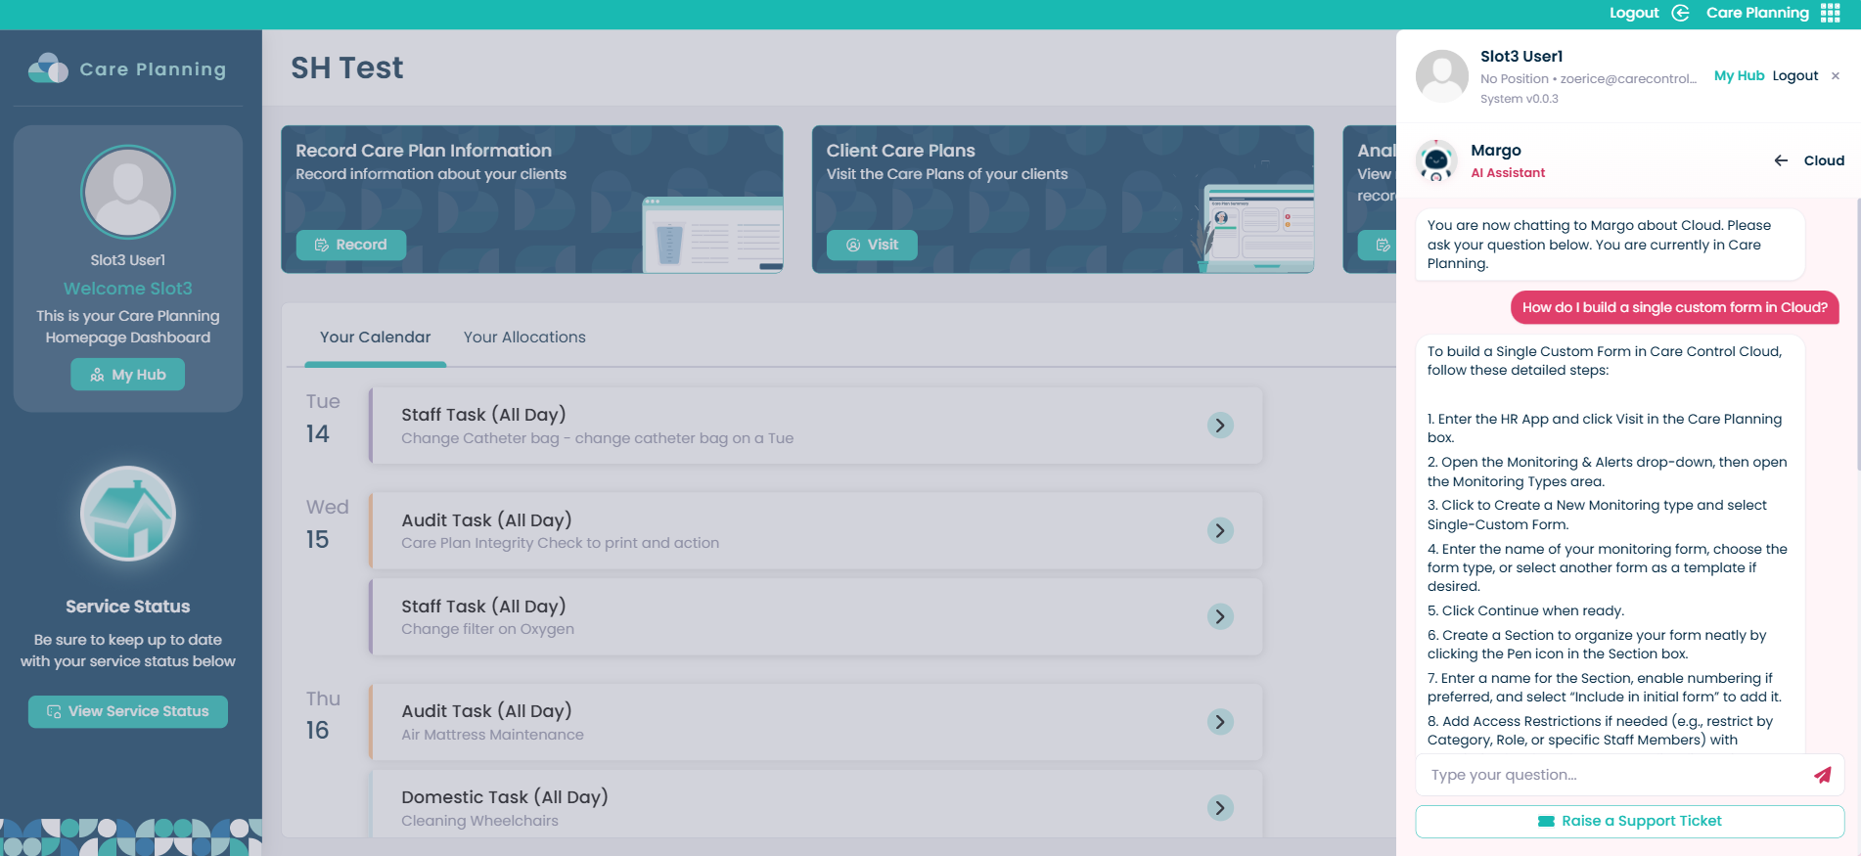This screenshot has width=1861, height=856.
Task: Open the app grid launcher icon
Action: pyautogui.click(x=1831, y=13)
